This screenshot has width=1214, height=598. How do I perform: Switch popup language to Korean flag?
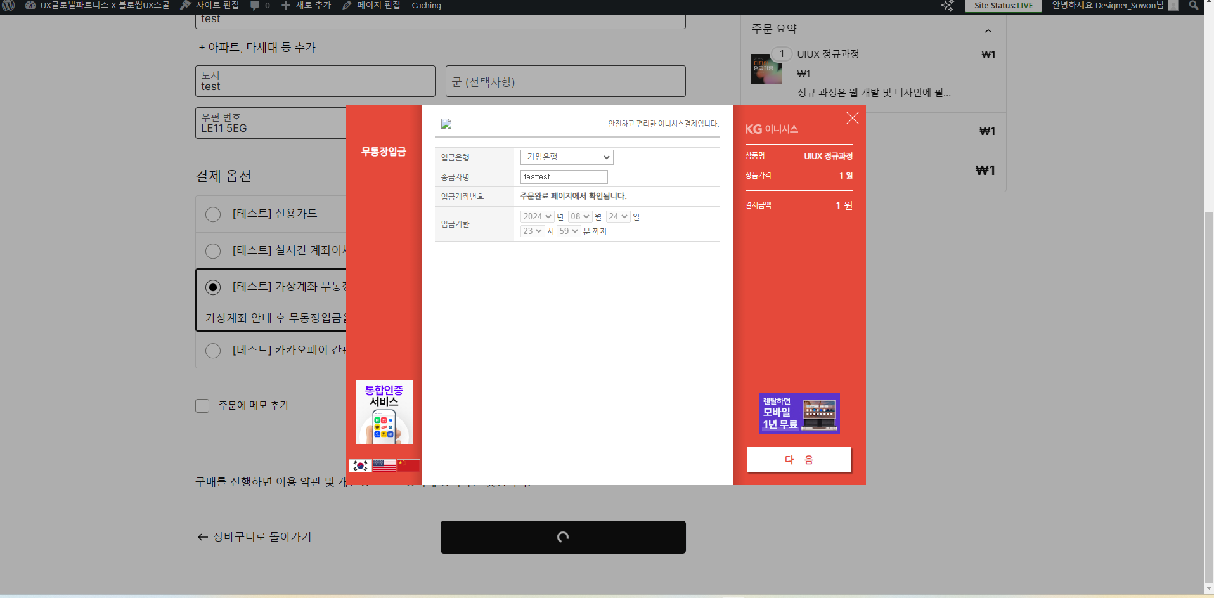360,465
